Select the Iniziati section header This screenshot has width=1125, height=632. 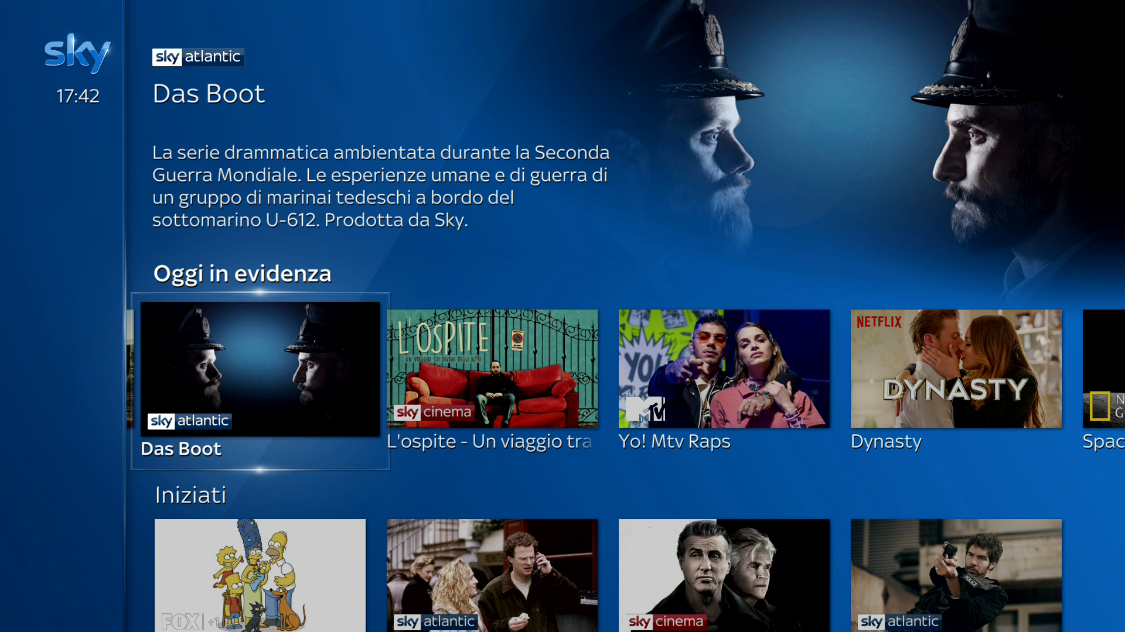(190, 495)
